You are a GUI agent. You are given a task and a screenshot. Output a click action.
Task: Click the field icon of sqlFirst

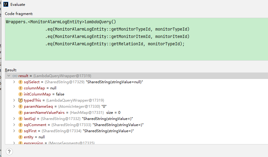pos(20,131)
